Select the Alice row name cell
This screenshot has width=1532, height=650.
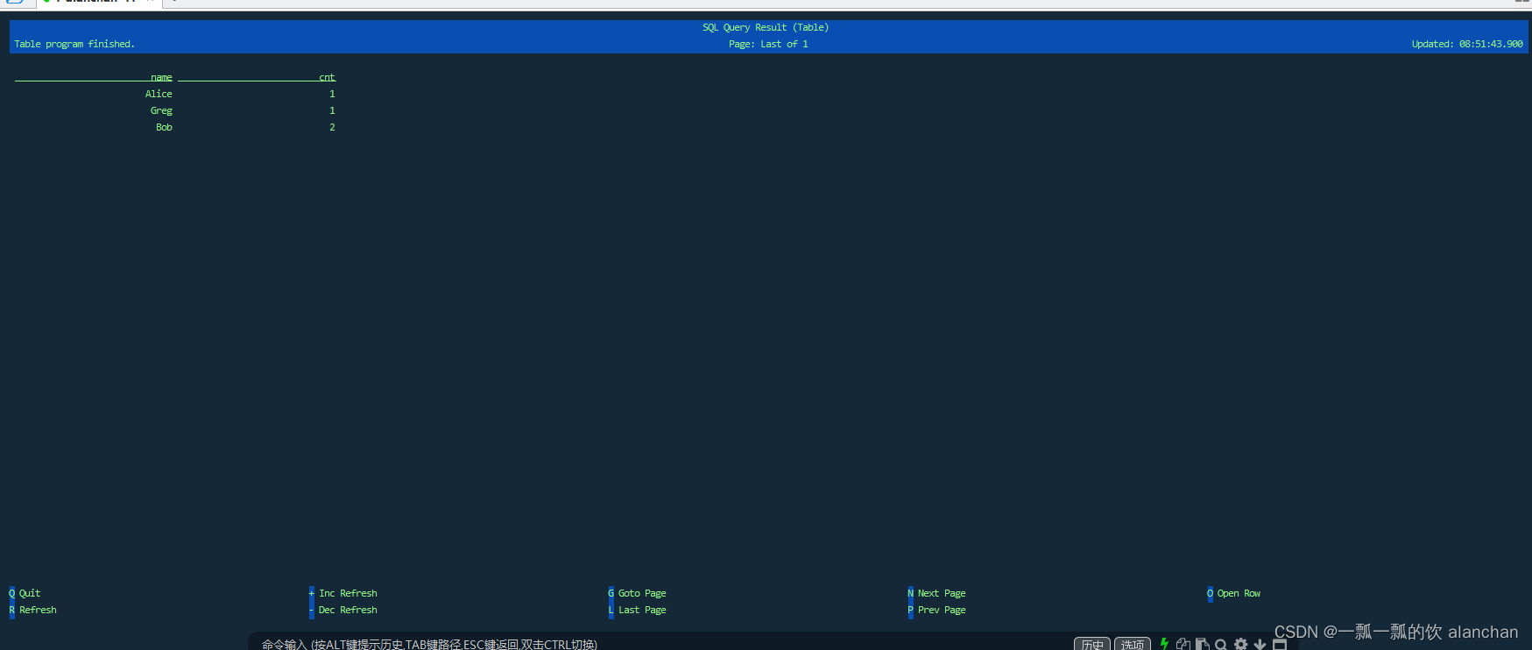coord(159,94)
